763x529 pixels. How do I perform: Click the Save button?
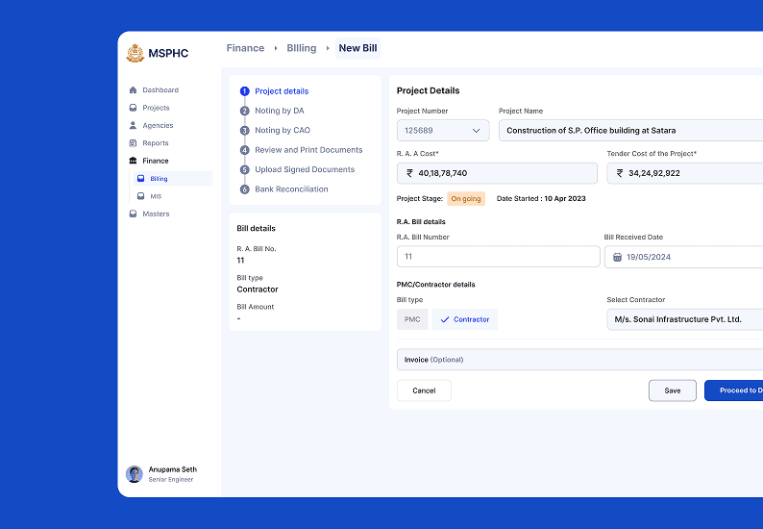coord(672,390)
